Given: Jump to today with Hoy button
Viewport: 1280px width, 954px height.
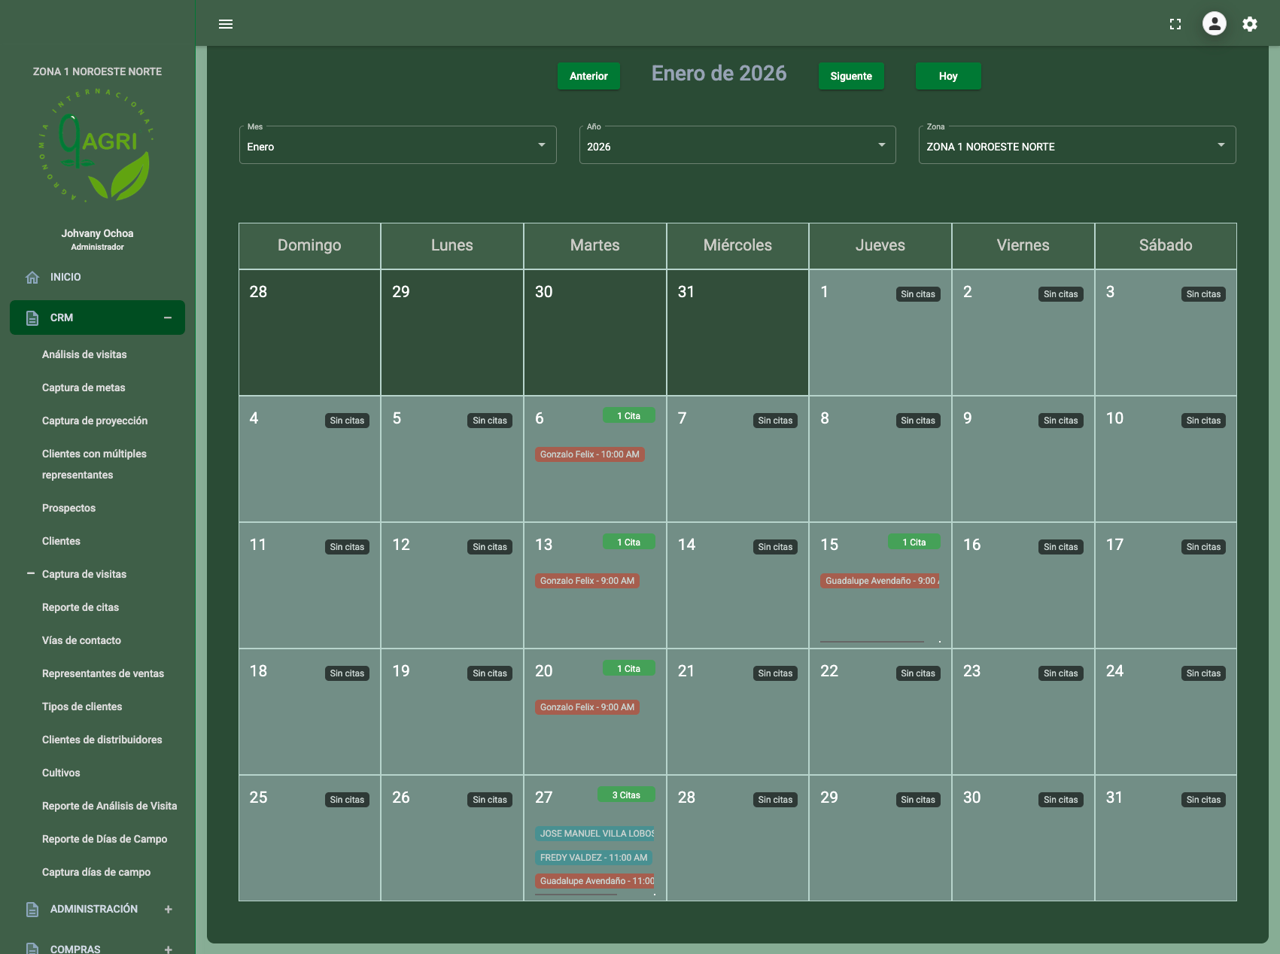Looking at the screenshot, I should pos(947,76).
